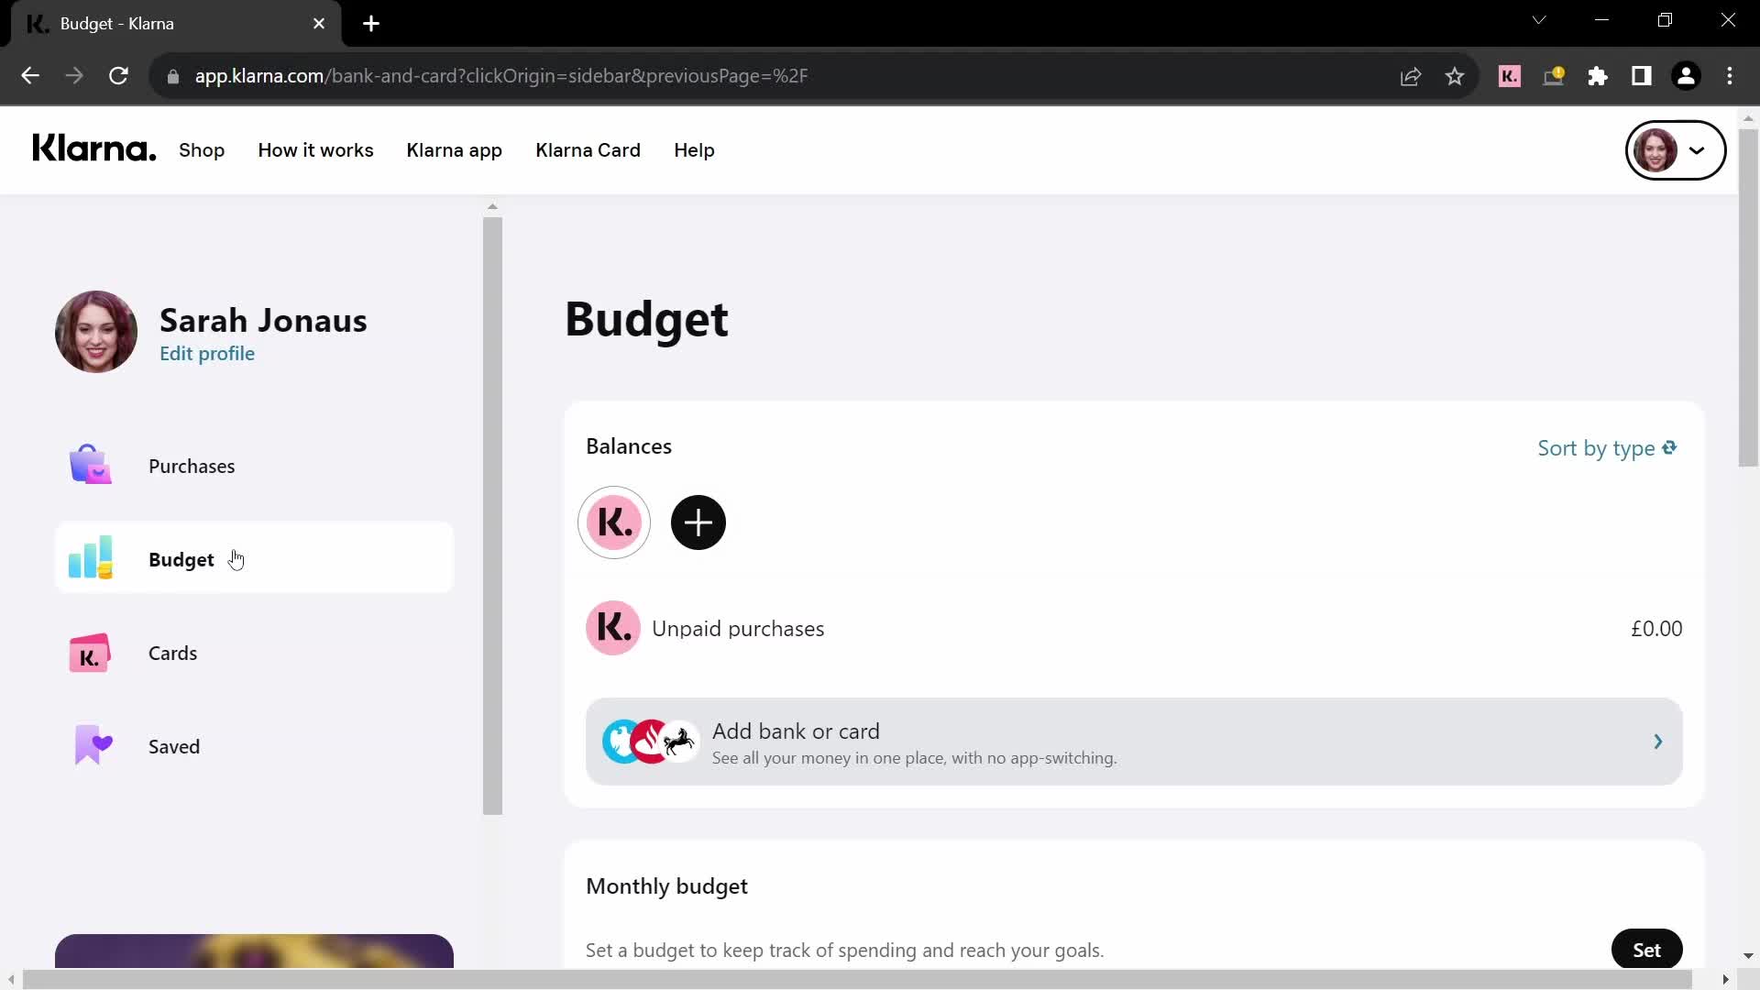Screen dimensions: 1760x990
Task: Select the Budget sidebar icon
Action: 91,557
